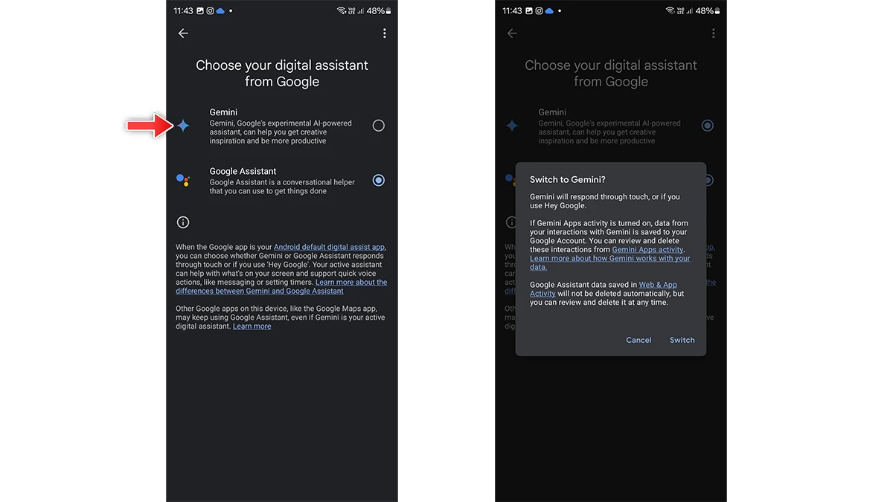
Task: Tap the dimmed Gemini radio button on the right screen
Action: (x=708, y=126)
